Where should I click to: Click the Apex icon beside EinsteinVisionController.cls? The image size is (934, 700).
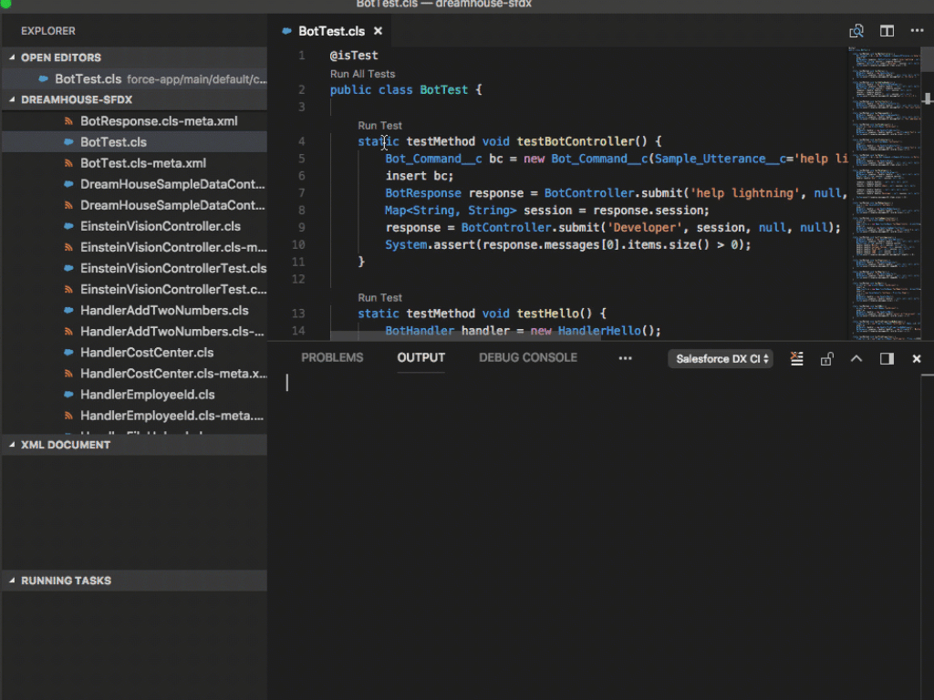[68, 226]
